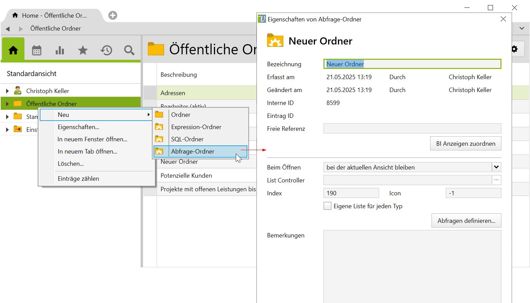530x303 pixels.
Task: Open the favorites star icon
Action: click(83, 50)
